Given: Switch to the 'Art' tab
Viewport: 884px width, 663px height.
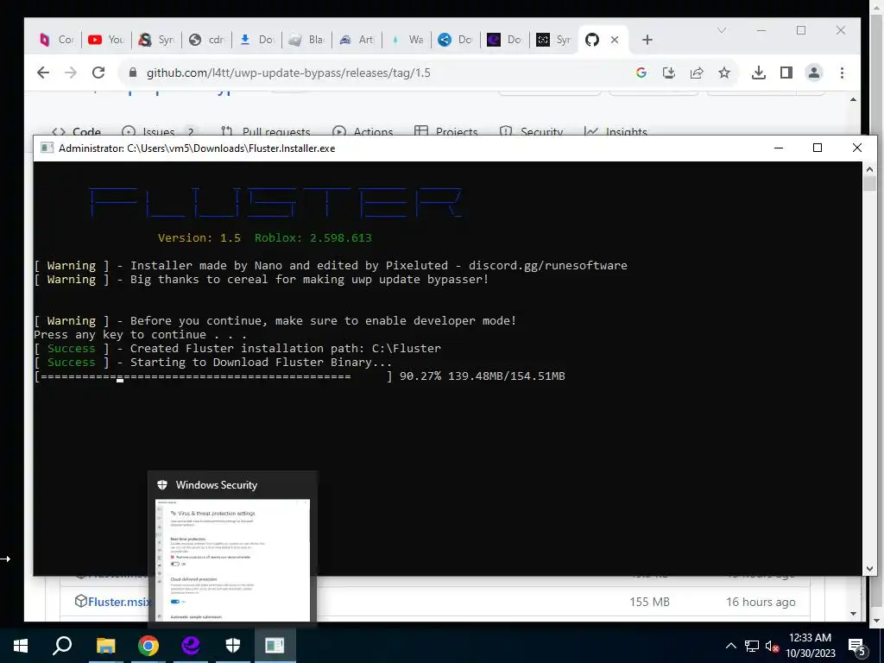Looking at the screenshot, I should pyautogui.click(x=357, y=40).
